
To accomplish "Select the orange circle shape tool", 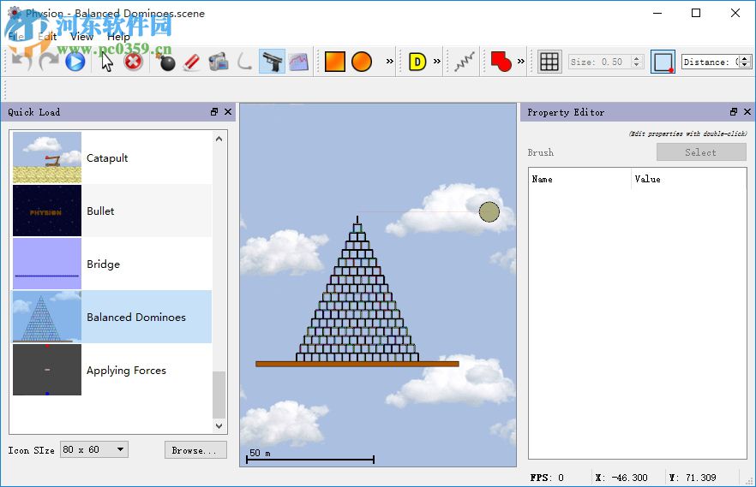I will pos(362,62).
